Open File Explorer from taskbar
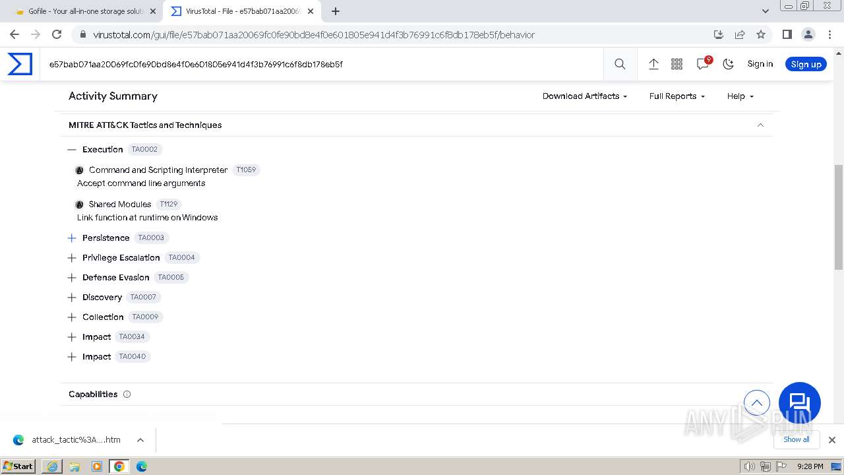 click(x=75, y=466)
